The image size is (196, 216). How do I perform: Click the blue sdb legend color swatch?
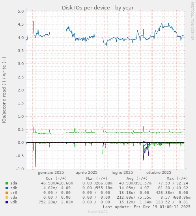(7, 188)
